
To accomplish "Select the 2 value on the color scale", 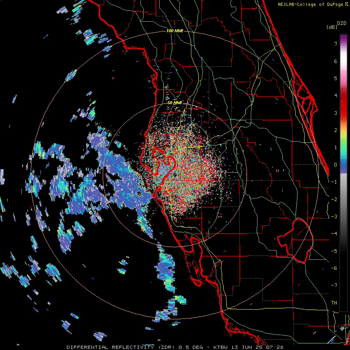I will [336, 130].
